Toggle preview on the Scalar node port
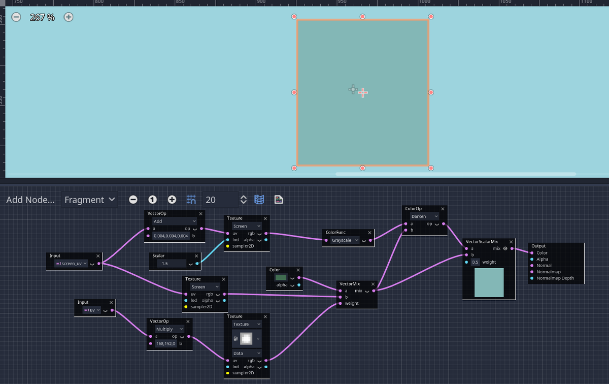This screenshot has width=609, height=384. pos(190,264)
